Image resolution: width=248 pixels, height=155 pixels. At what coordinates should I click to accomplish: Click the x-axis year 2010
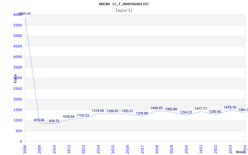coord(54,149)
